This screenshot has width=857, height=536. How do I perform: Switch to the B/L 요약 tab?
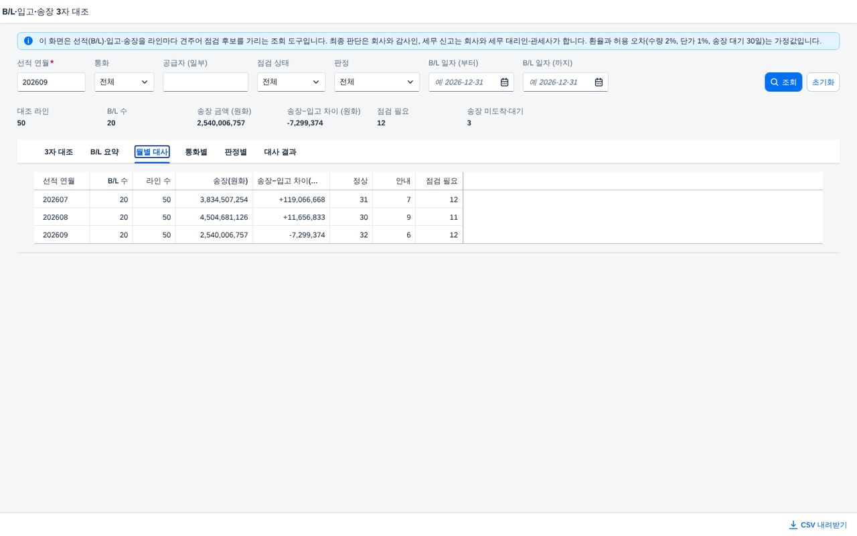coord(104,152)
